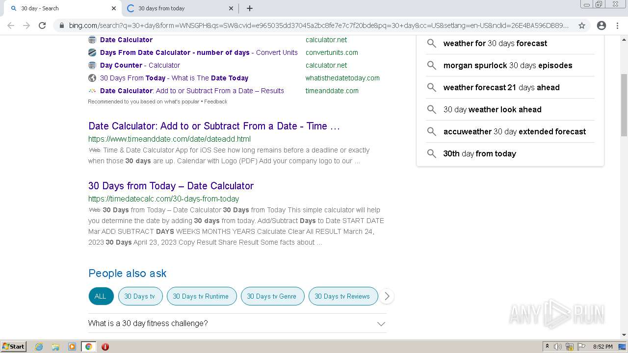Close the '30 day - Search' tab
Viewport: 628px width, 353px height.
click(114, 8)
